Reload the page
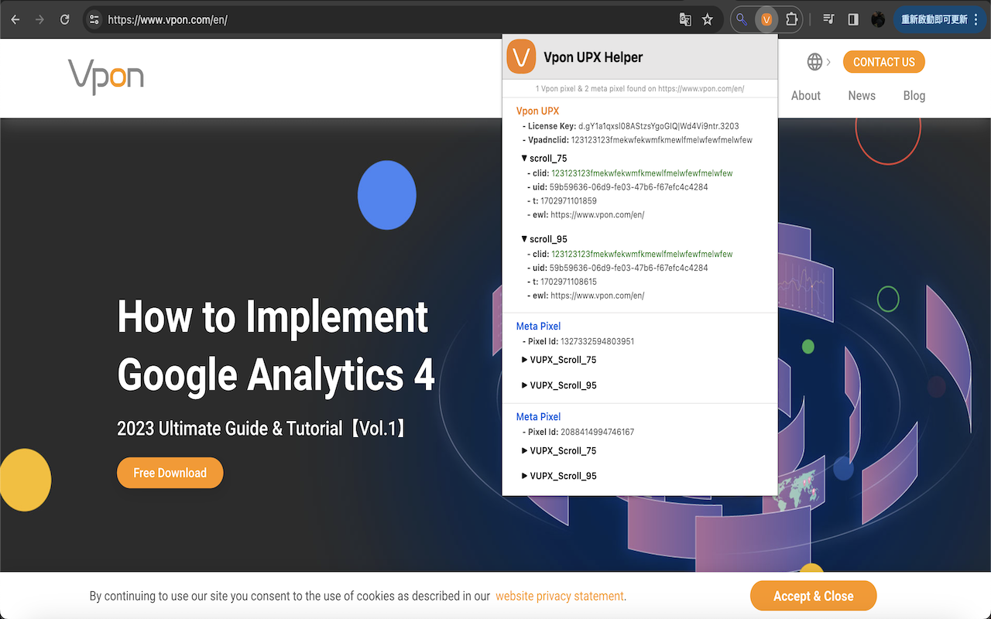This screenshot has width=991, height=619. tap(64, 19)
